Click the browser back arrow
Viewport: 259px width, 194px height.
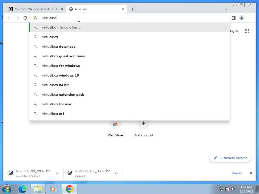(x=9, y=18)
